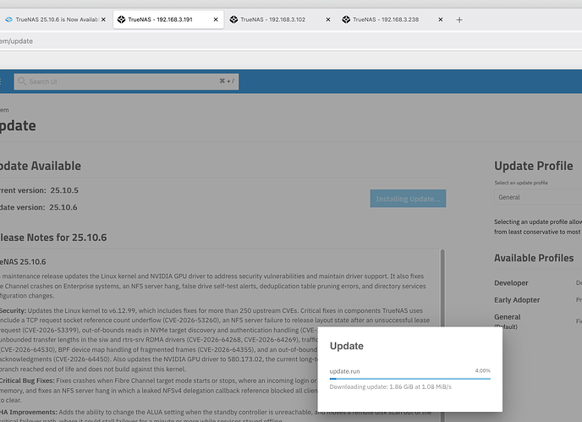This screenshot has height=422, width=582.
Task: Click the Available Profiles heading
Action: click(534, 258)
